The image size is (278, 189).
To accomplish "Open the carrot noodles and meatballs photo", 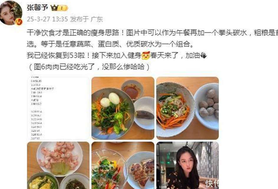I will [188, 108].
